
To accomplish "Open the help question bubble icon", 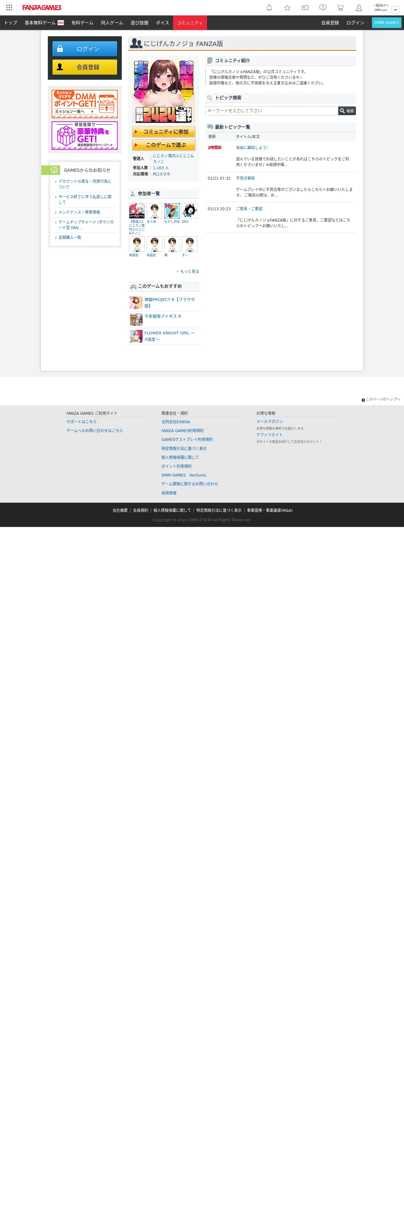I will coord(323,8).
